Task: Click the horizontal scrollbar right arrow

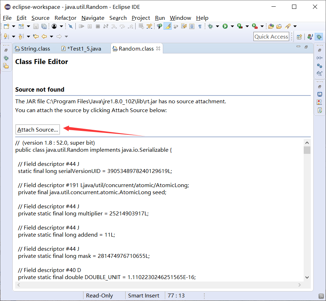Action: (299, 285)
